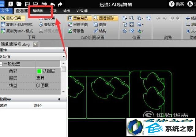Image resolution: width=196 pixels, height=137 pixels.
Task: Click the 线宽 line weight icon
Action: click(188, 18)
